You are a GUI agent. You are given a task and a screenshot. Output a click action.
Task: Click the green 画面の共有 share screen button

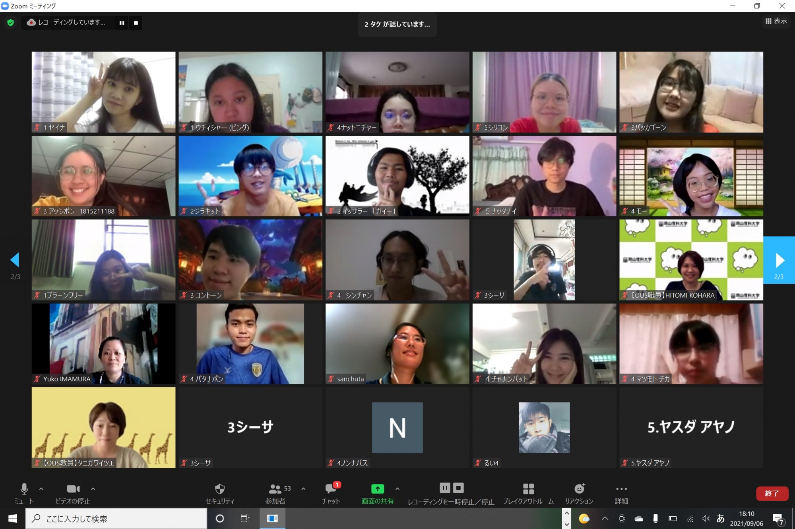[x=378, y=493]
